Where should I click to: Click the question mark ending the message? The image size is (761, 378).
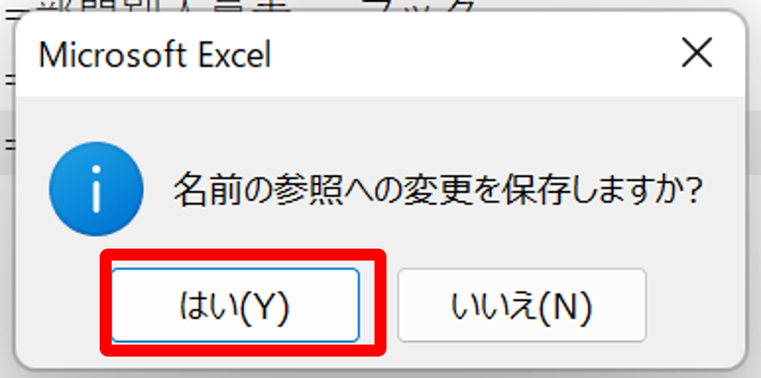tap(691, 189)
